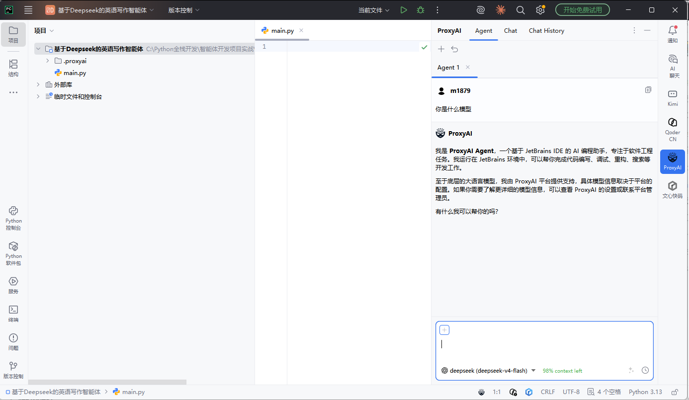The image size is (689, 400).
Task: Open ProxyAI panel options menu
Action: point(634,30)
